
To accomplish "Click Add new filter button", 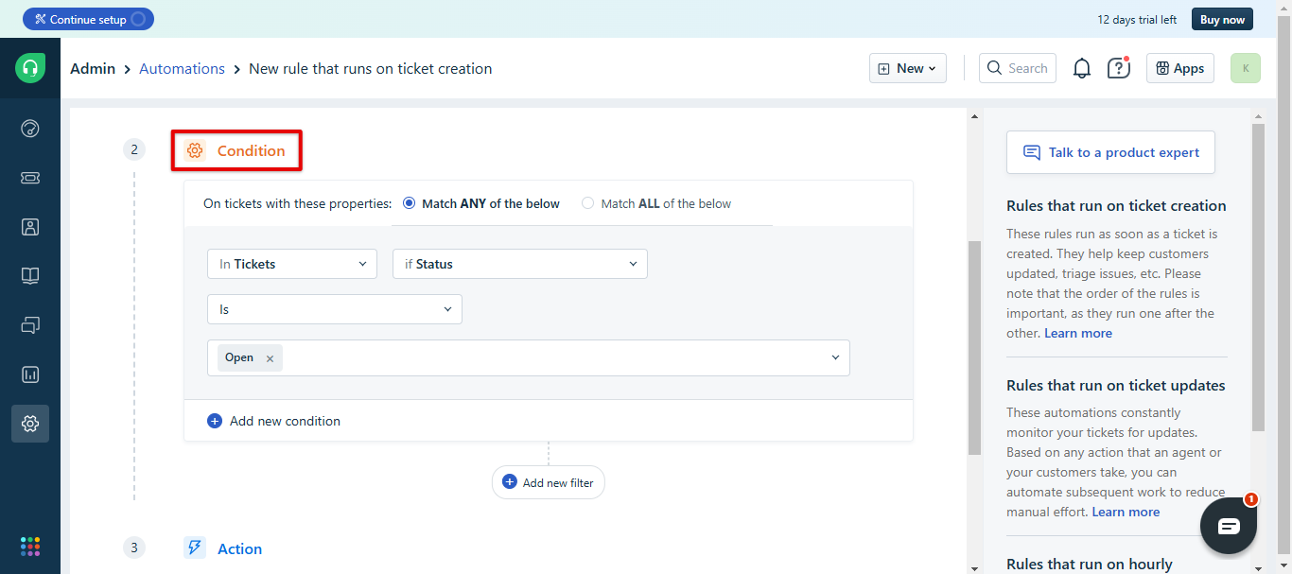I will click(549, 482).
